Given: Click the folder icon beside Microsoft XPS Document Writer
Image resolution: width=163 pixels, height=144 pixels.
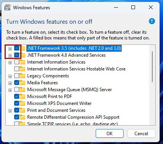Looking at the screenshot, I should [x=22, y=103].
